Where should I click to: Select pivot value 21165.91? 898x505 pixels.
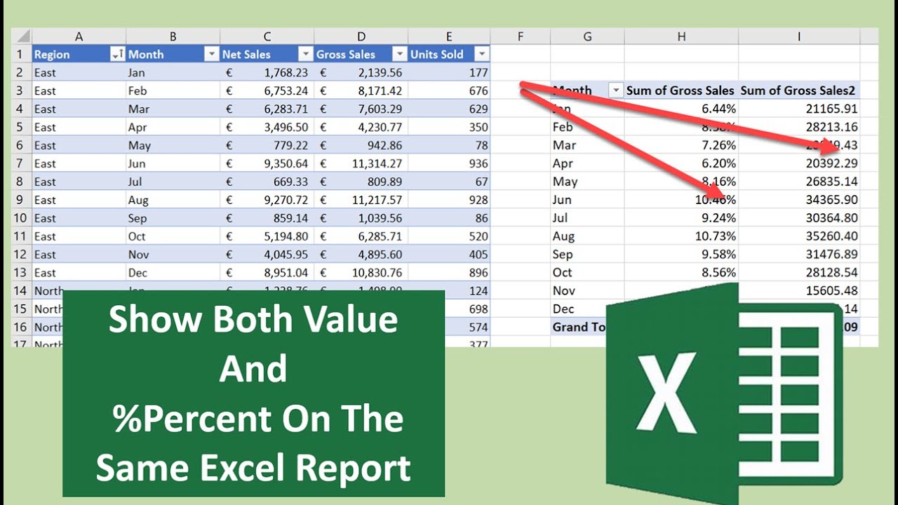[799, 109]
